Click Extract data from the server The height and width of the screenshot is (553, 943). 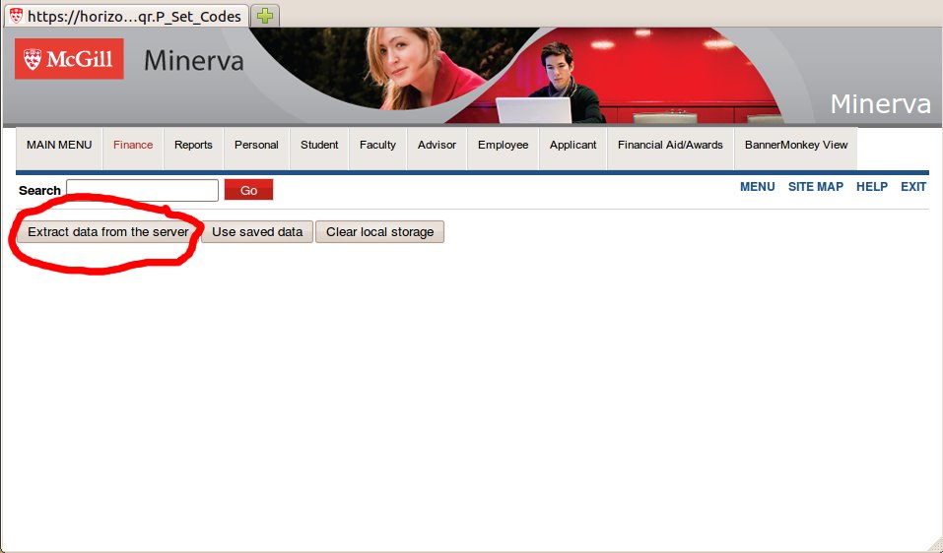pyautogui.click(x=108, y=232)
